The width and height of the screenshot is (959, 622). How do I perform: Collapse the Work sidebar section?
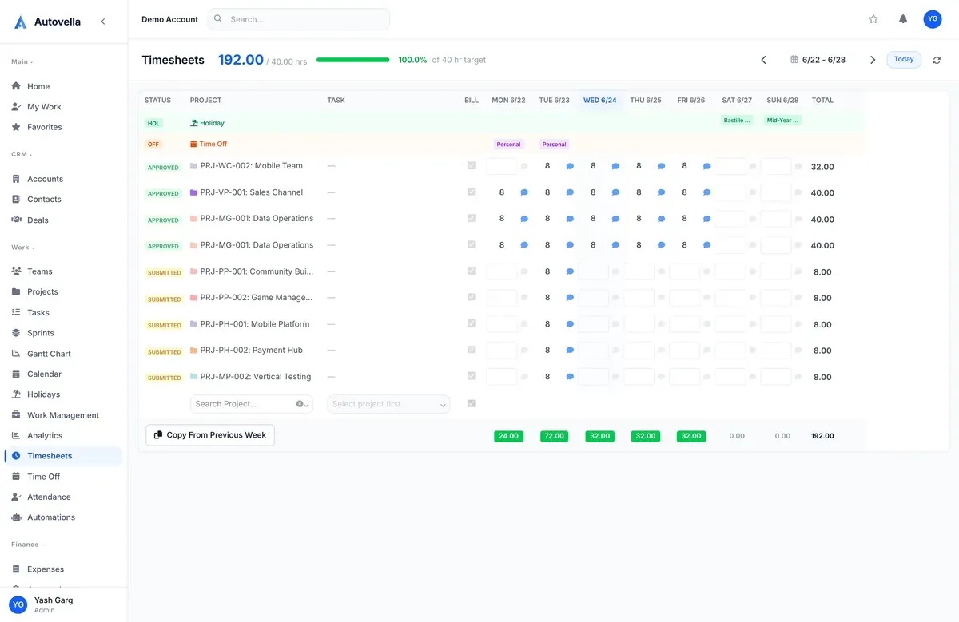point(22,248)
